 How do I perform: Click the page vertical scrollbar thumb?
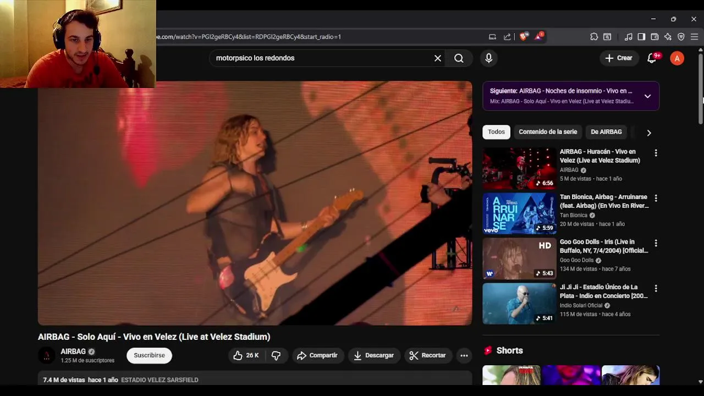pyautogui.click(x=701, y=88)
